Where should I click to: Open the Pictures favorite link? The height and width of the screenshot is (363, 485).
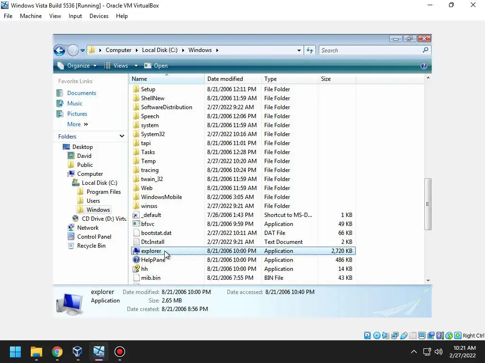pyautogui.click(x=77, y=114)
